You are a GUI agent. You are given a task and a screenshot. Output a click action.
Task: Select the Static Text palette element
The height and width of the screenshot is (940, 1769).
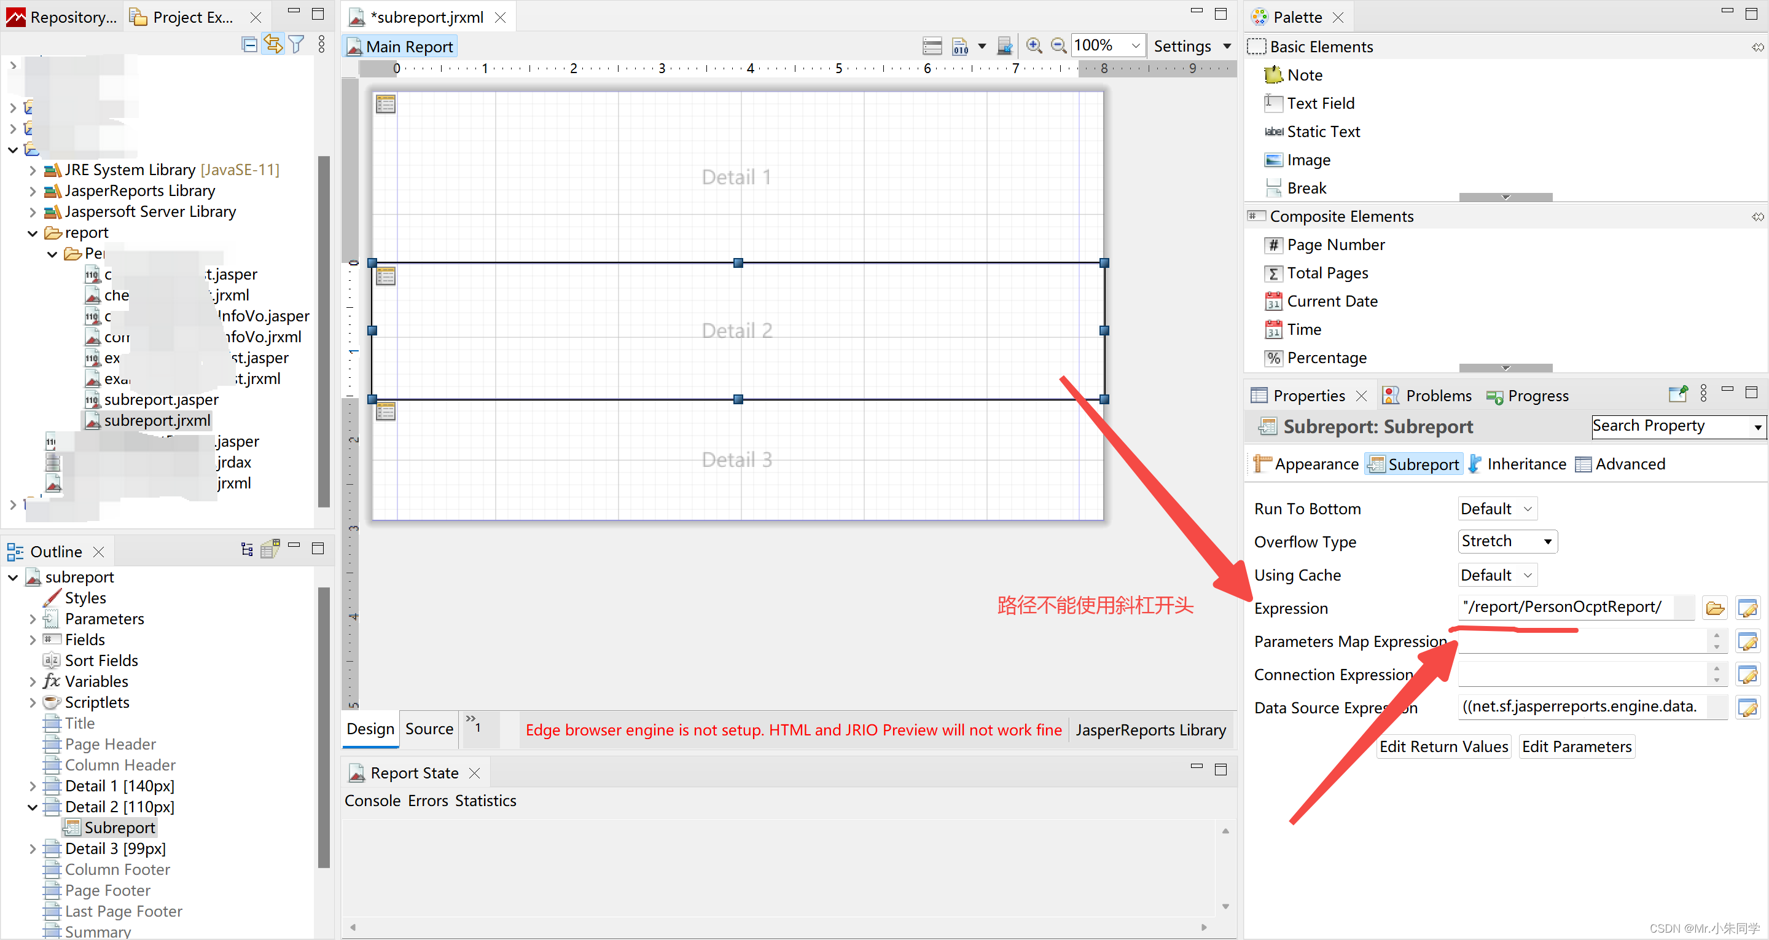[1322, 131]
